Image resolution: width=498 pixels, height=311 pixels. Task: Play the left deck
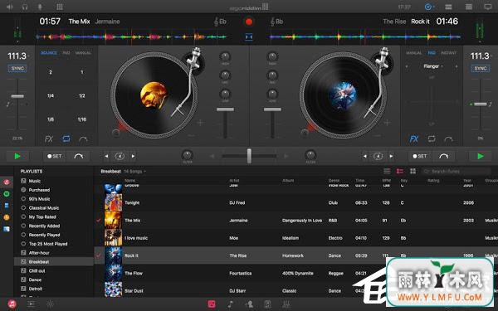click(x=17, y=156)
